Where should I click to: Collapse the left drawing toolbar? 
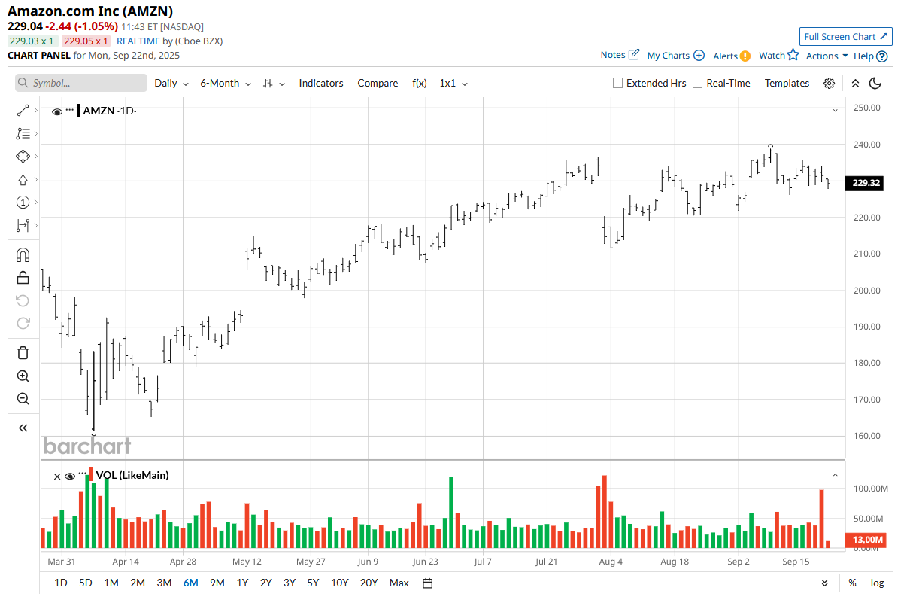[23, 428]
